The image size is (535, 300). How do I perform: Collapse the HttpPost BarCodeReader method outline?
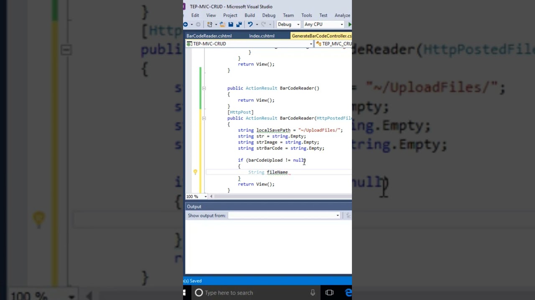click(204, 118)
